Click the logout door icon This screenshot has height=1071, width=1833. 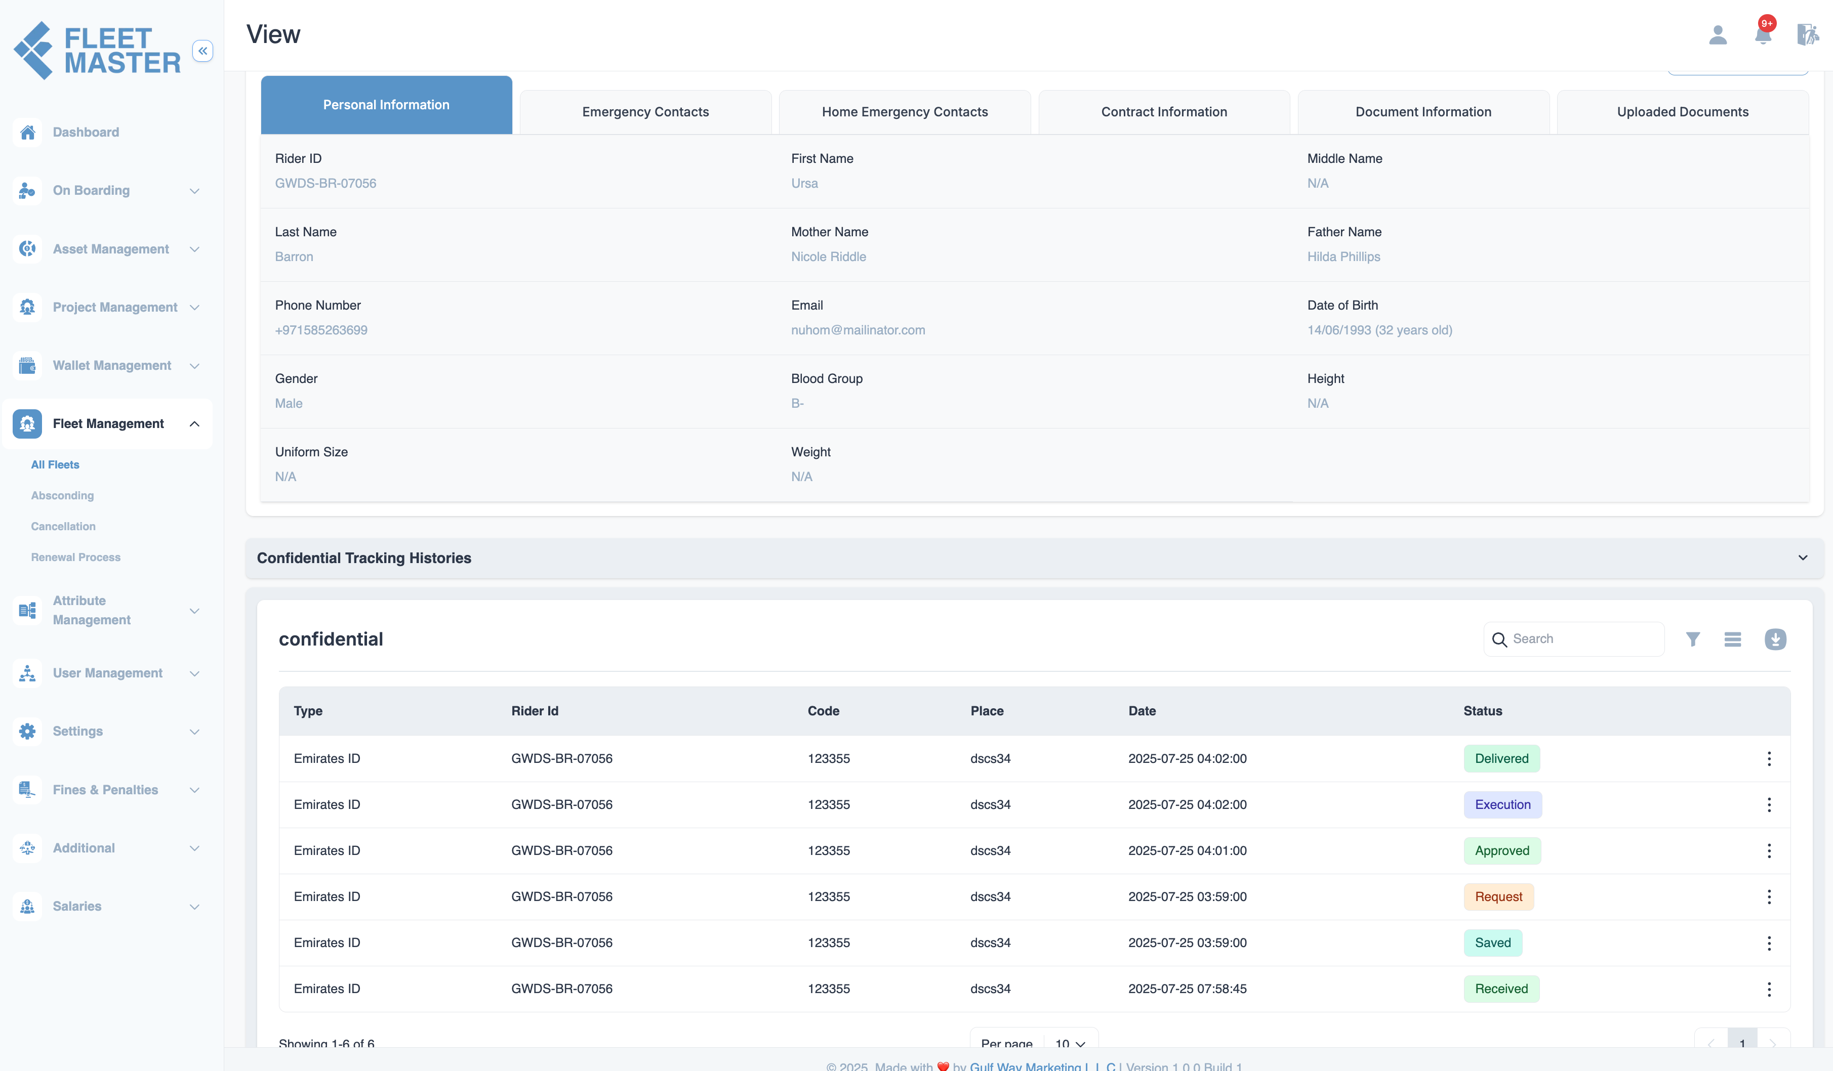(x=1808, y=34)
